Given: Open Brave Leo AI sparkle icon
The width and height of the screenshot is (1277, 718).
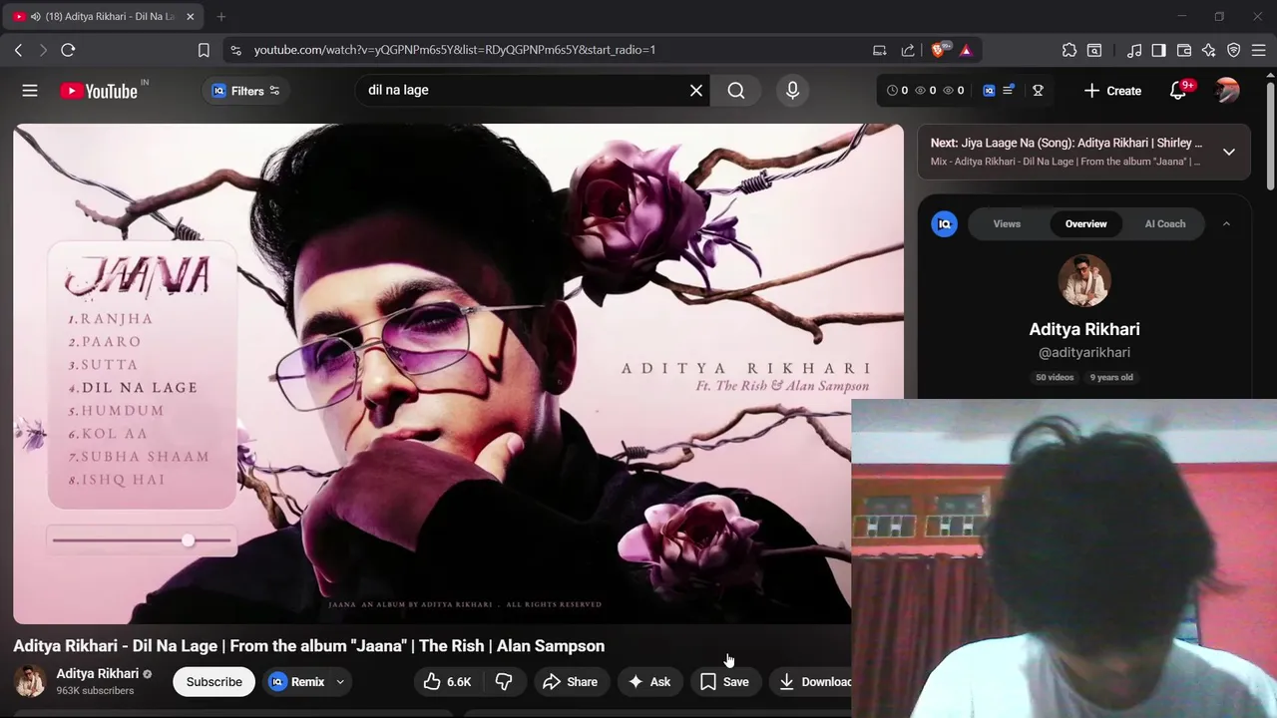Looking at the screenshot, I should point(1208,50).
